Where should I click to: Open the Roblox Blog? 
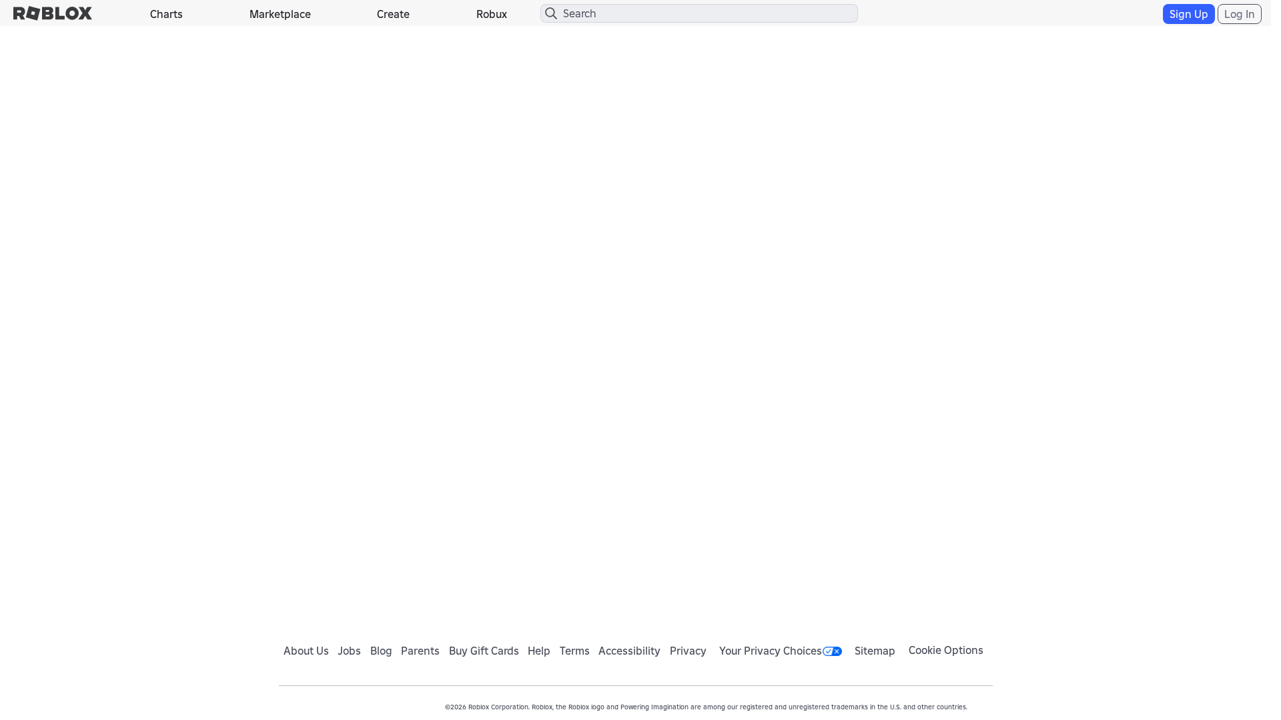point(381,651)
